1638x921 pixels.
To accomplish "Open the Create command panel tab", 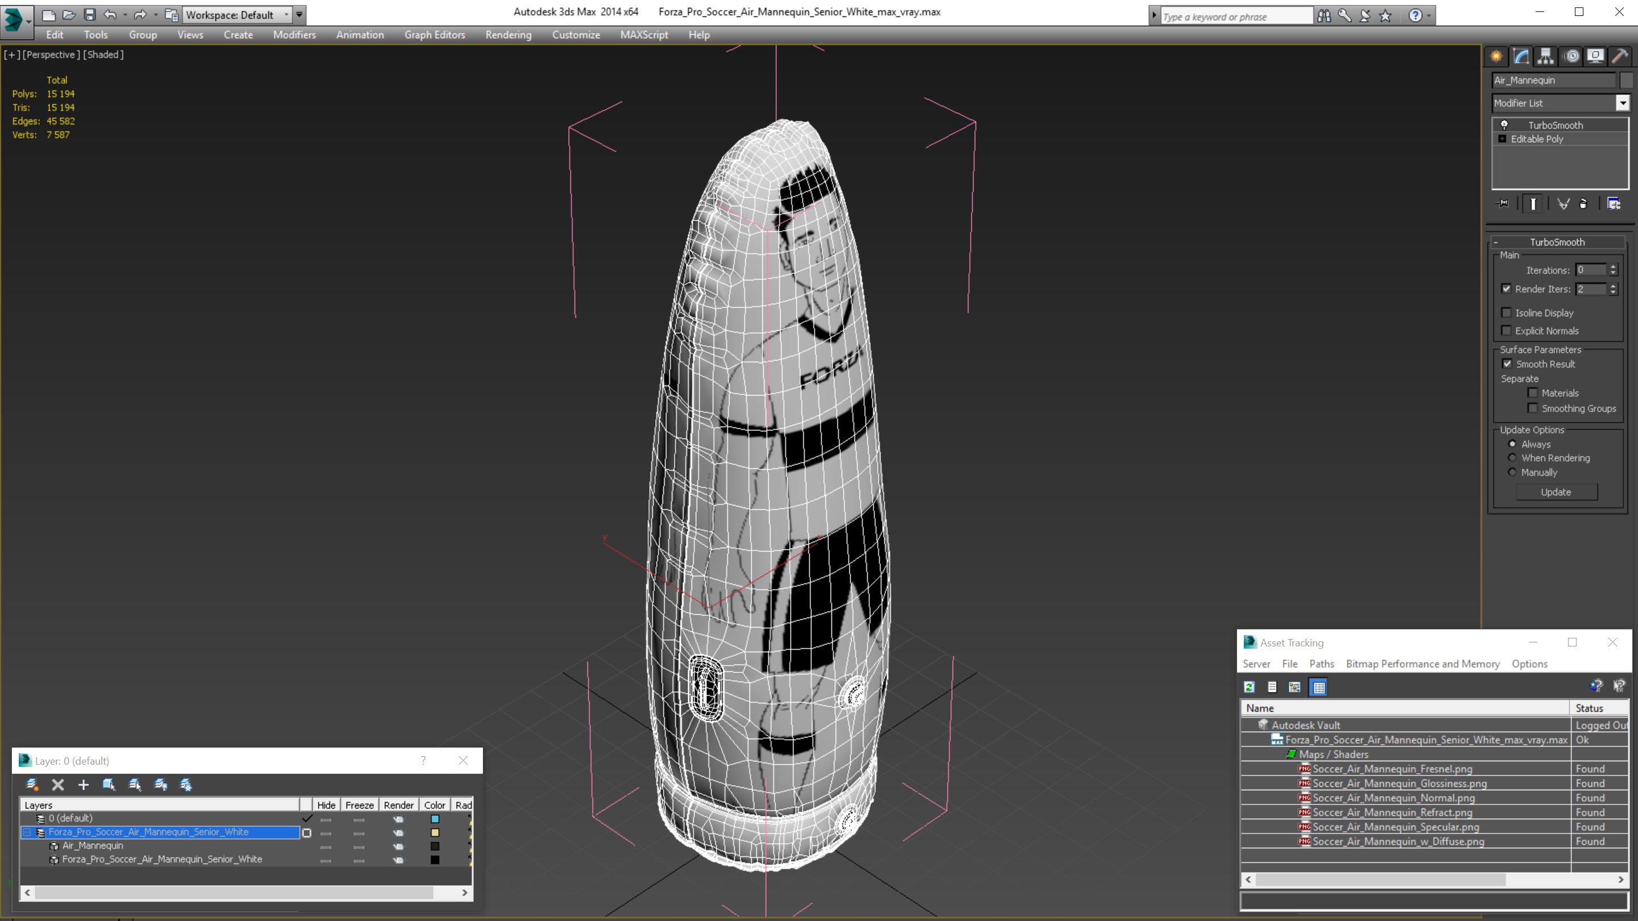I will tap(1496, 57).
